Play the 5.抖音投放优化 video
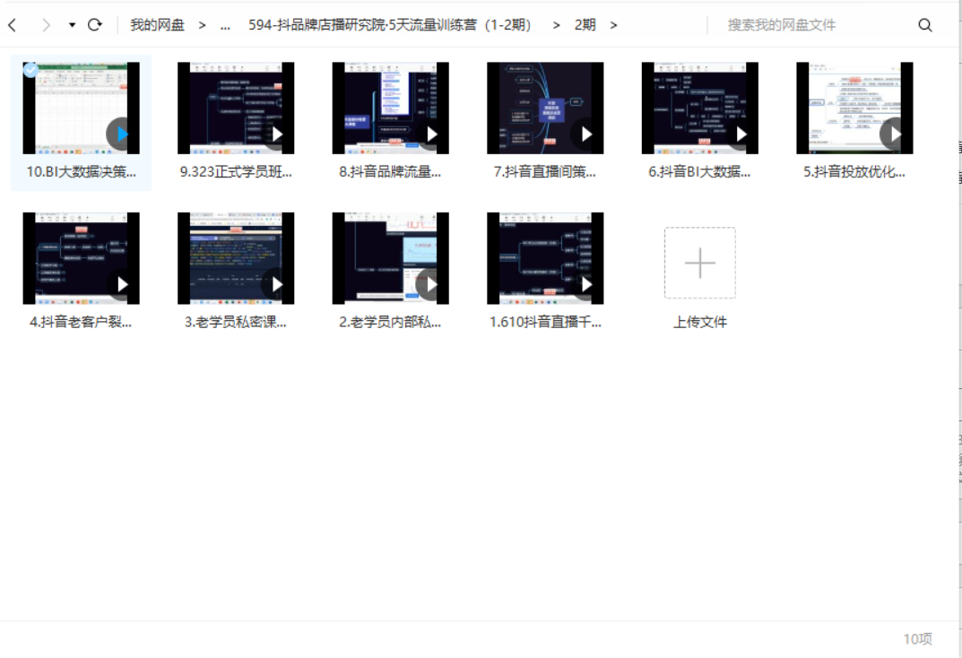 [895, 134]
